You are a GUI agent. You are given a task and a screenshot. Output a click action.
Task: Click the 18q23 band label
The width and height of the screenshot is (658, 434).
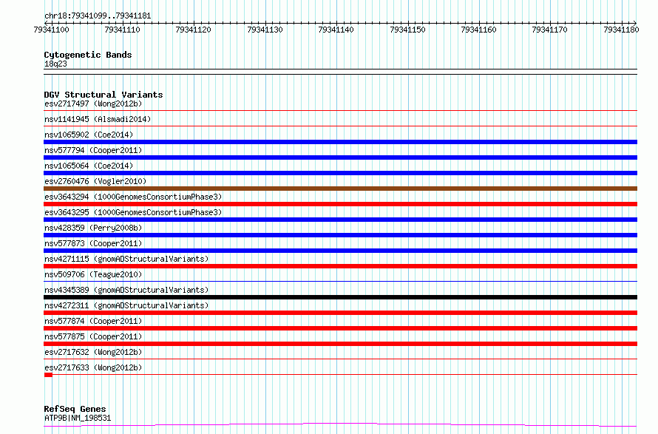55,64
